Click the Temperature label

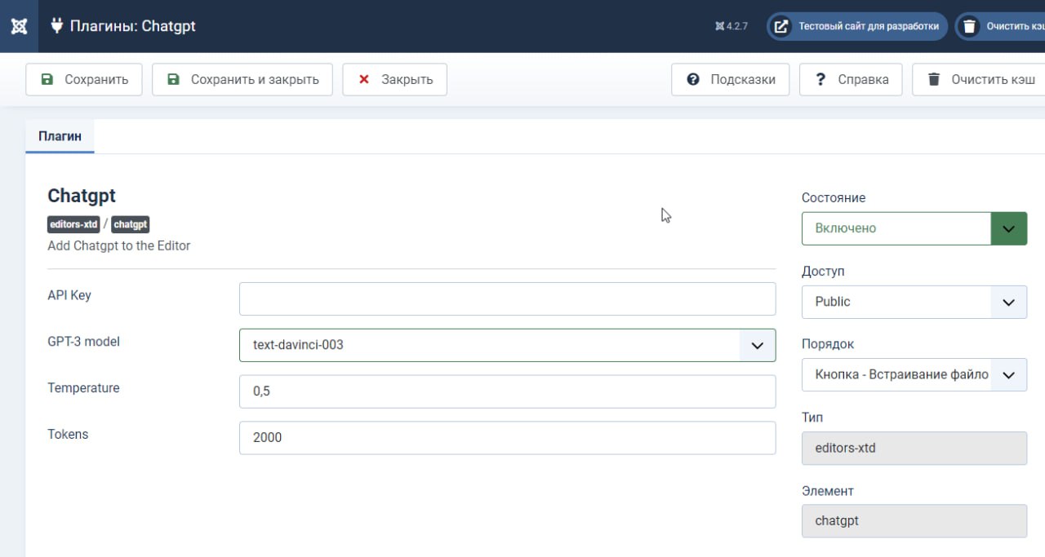[x=84, y=388]
